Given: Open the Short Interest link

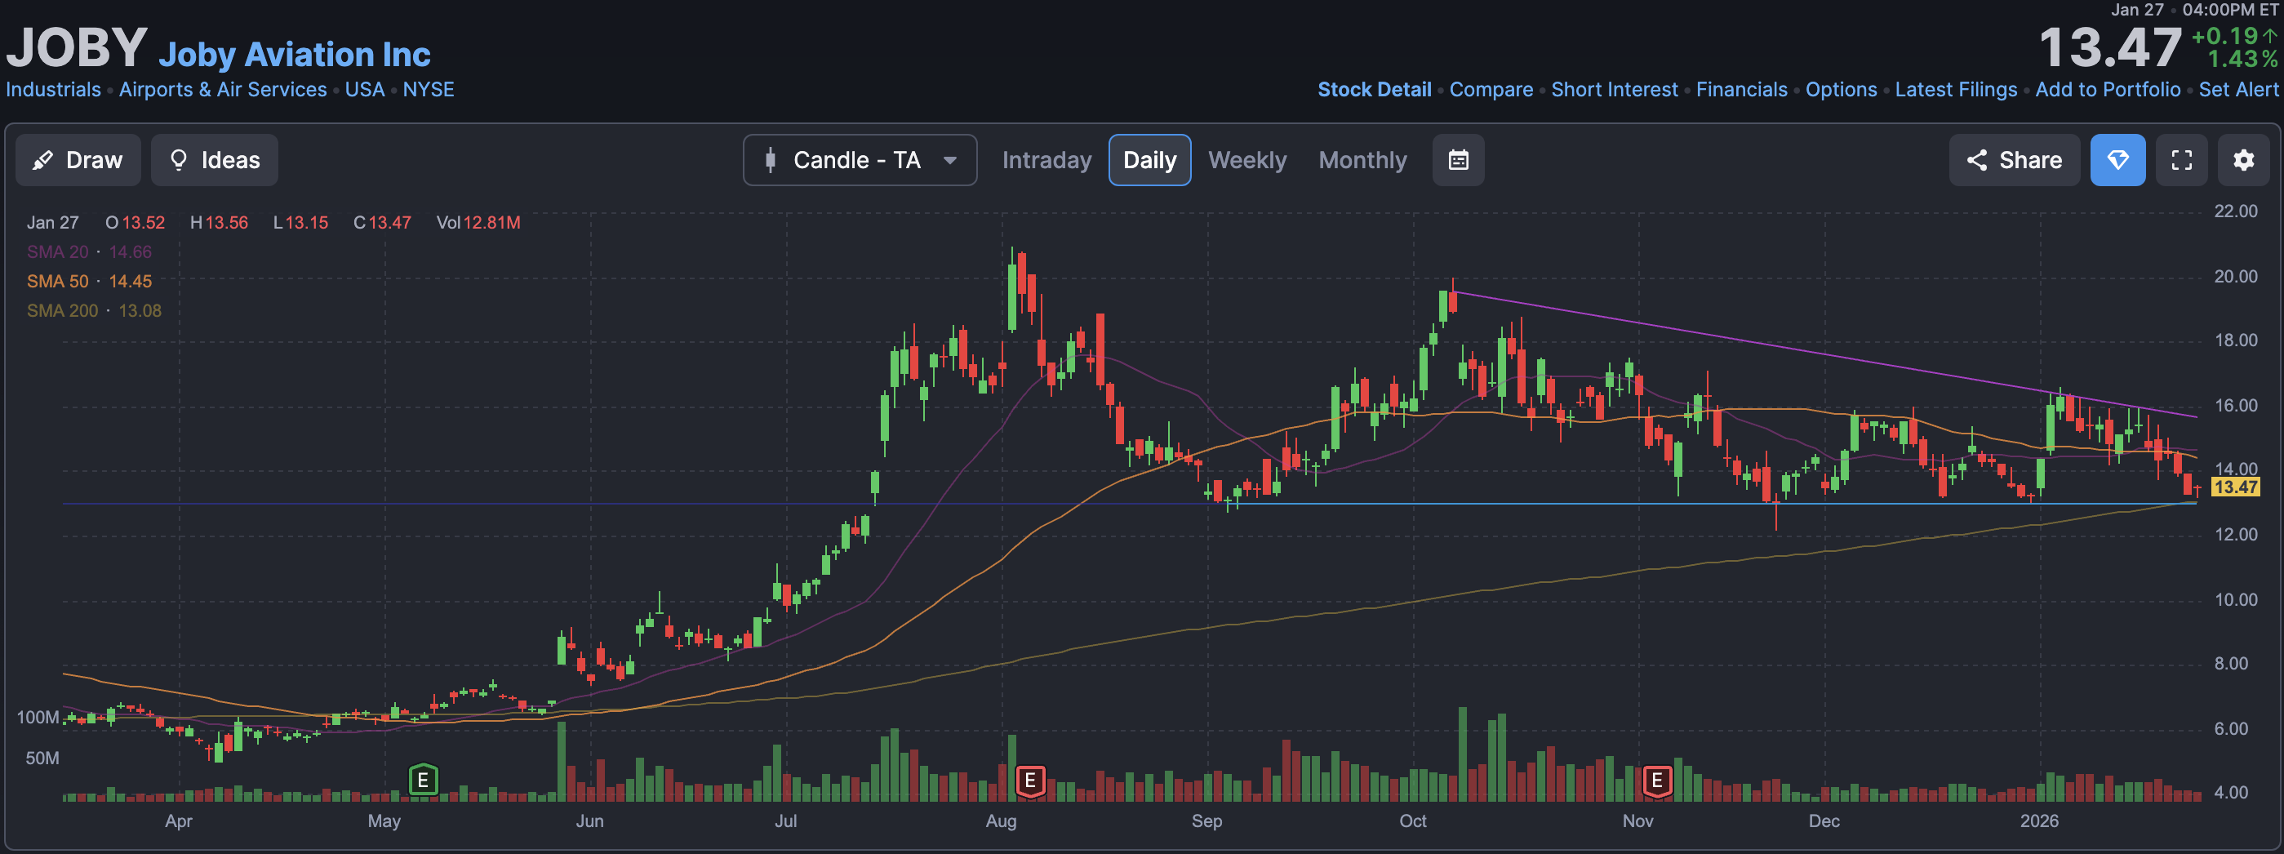Looking at the screenshot, I should point(1614,90).
